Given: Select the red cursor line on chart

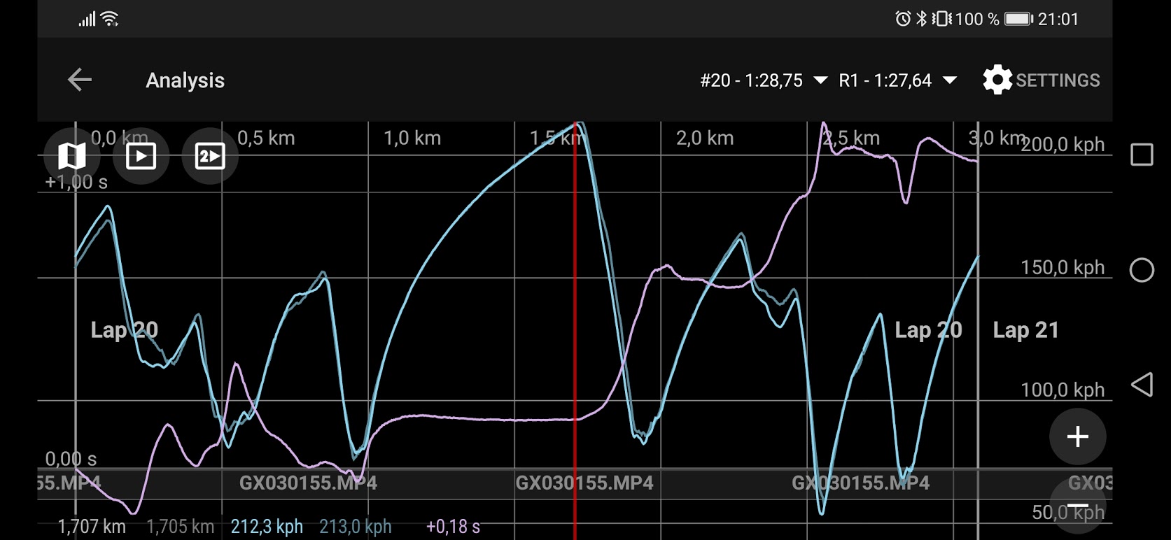Looking at the screenshot, I should tap(575, 315).
